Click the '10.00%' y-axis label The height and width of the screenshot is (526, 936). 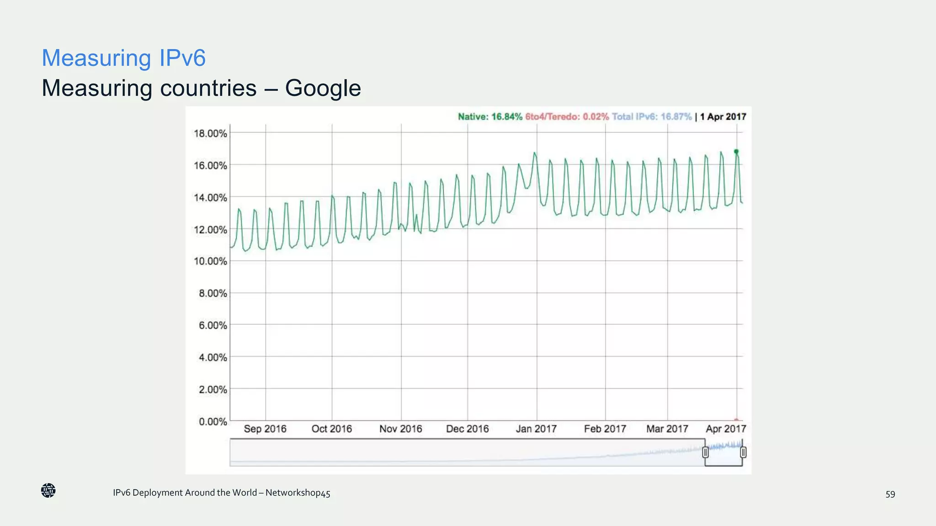tap(210, 261)
